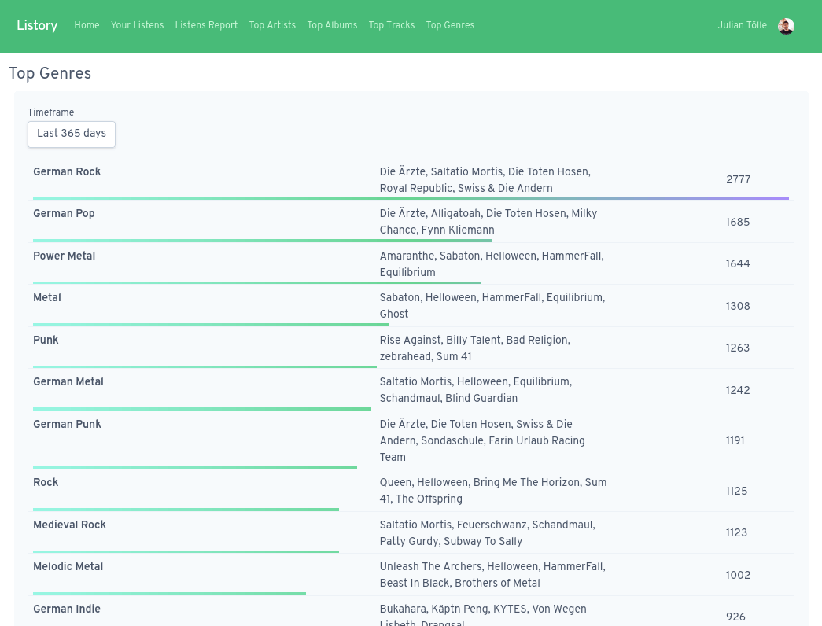Click the user avatar picture
The height and width of the screenshot is (626, 822).
[x=786, y=26]
